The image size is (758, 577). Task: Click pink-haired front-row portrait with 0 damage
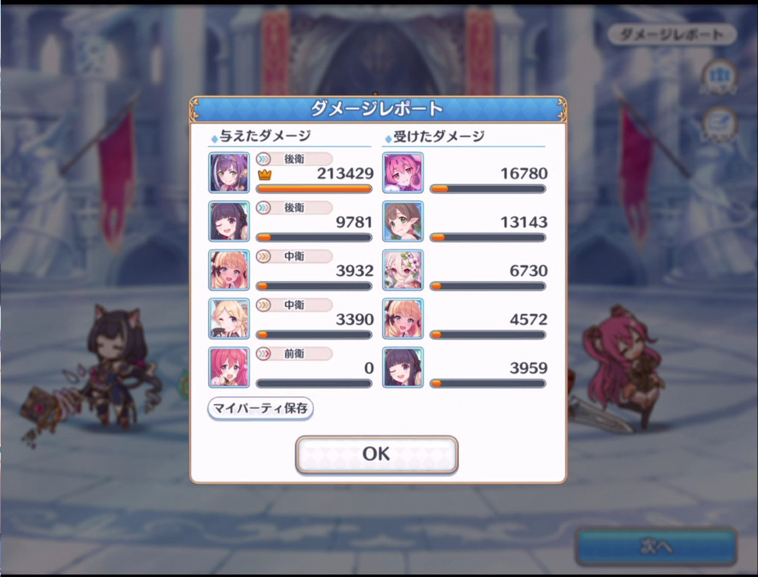[x=229, y=367]
